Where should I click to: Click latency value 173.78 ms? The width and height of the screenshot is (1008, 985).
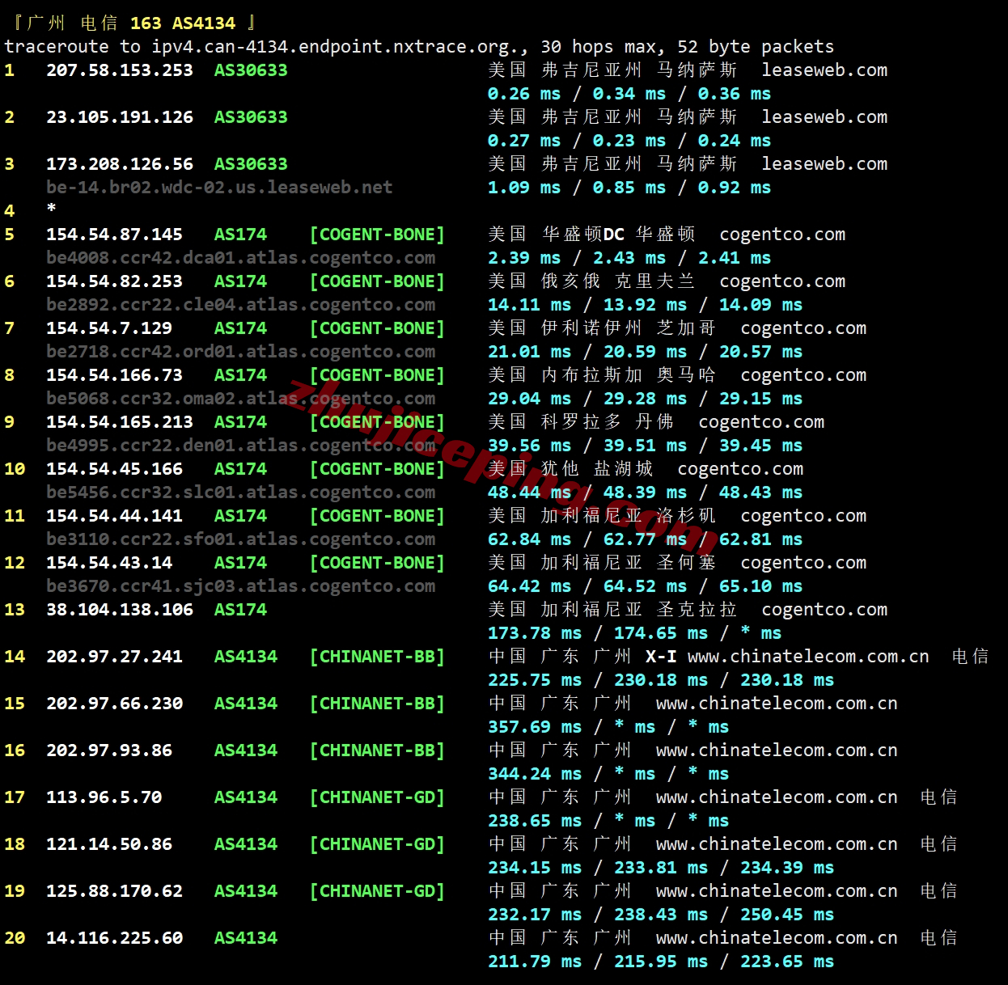pyautogui.click(x=535, y=633)
